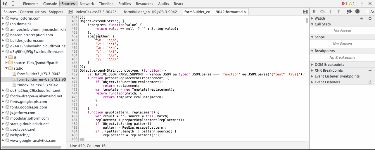Open the Resources panel
This screenshot has width=375, height=150.
point(144,4)
